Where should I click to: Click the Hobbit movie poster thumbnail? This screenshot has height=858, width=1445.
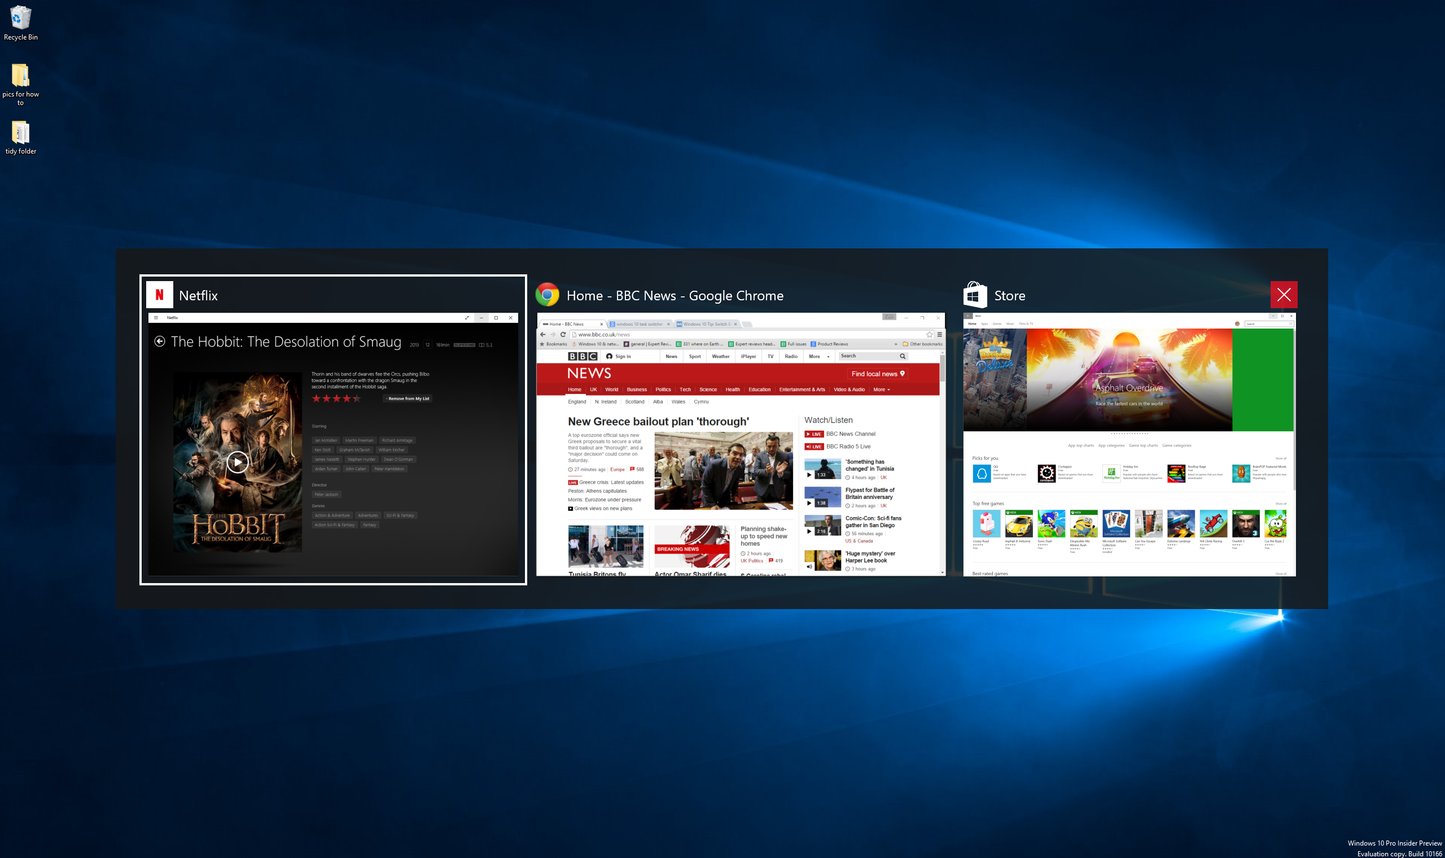tap(238, 462)
